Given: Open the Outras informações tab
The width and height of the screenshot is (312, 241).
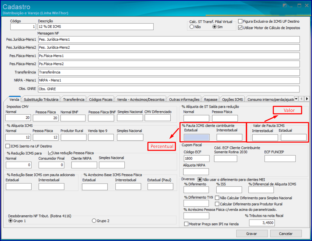Looking at the screenshot, I should click(x=184, y=99).
